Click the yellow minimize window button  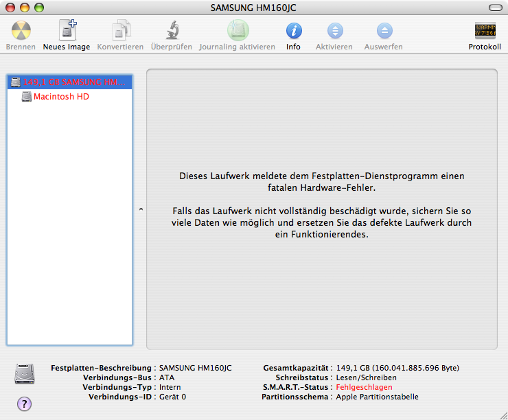click(x=25, y=8)
